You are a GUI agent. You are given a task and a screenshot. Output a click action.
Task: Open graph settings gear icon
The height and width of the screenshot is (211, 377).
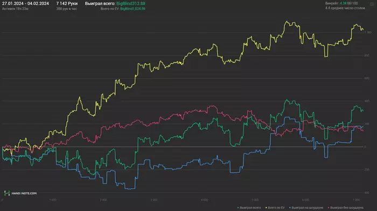(372, 4)
